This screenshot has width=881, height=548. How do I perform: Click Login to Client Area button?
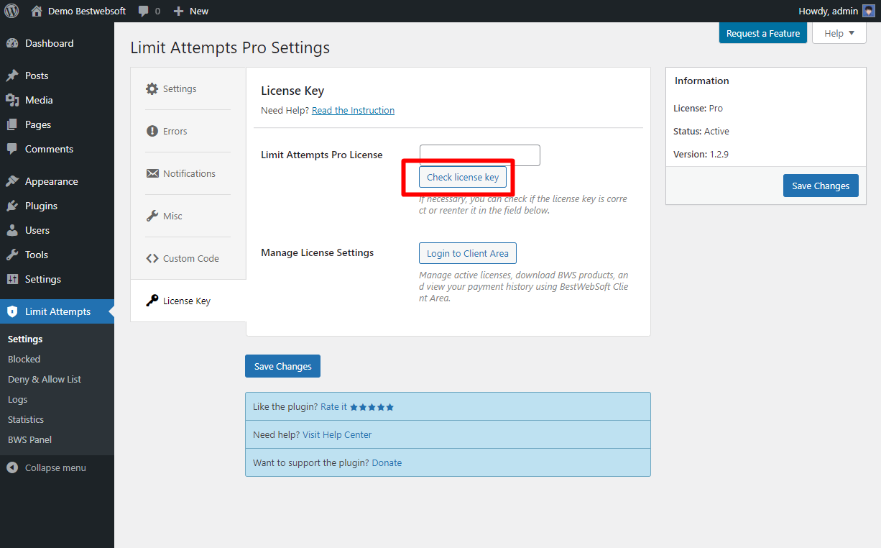click(x=468, y=253)
